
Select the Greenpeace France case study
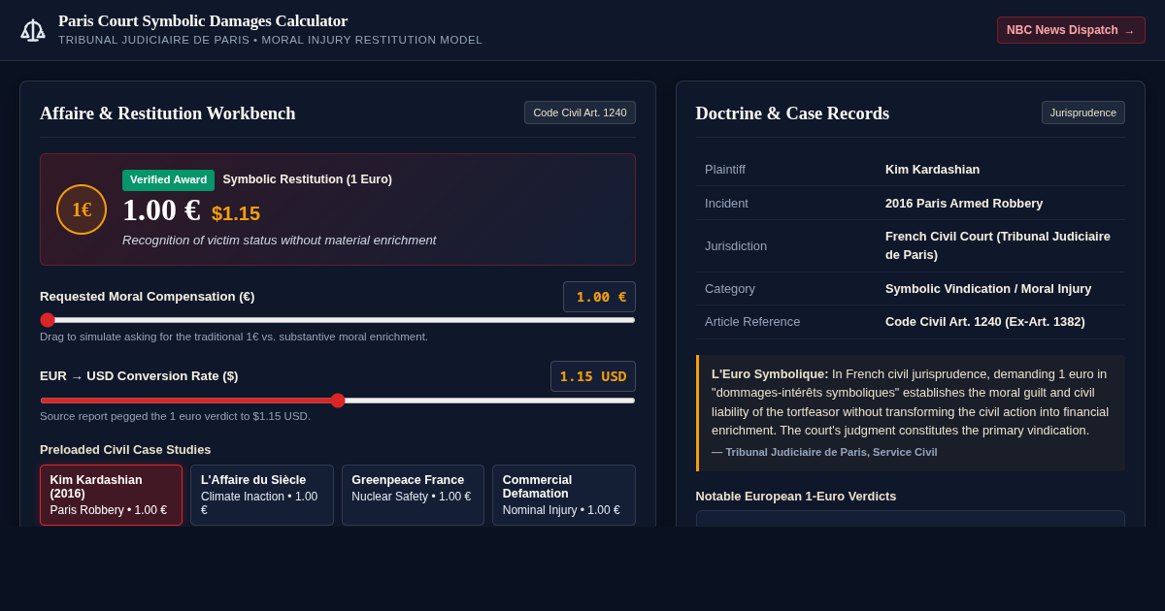pyautogui.click(x=413, y=495)
